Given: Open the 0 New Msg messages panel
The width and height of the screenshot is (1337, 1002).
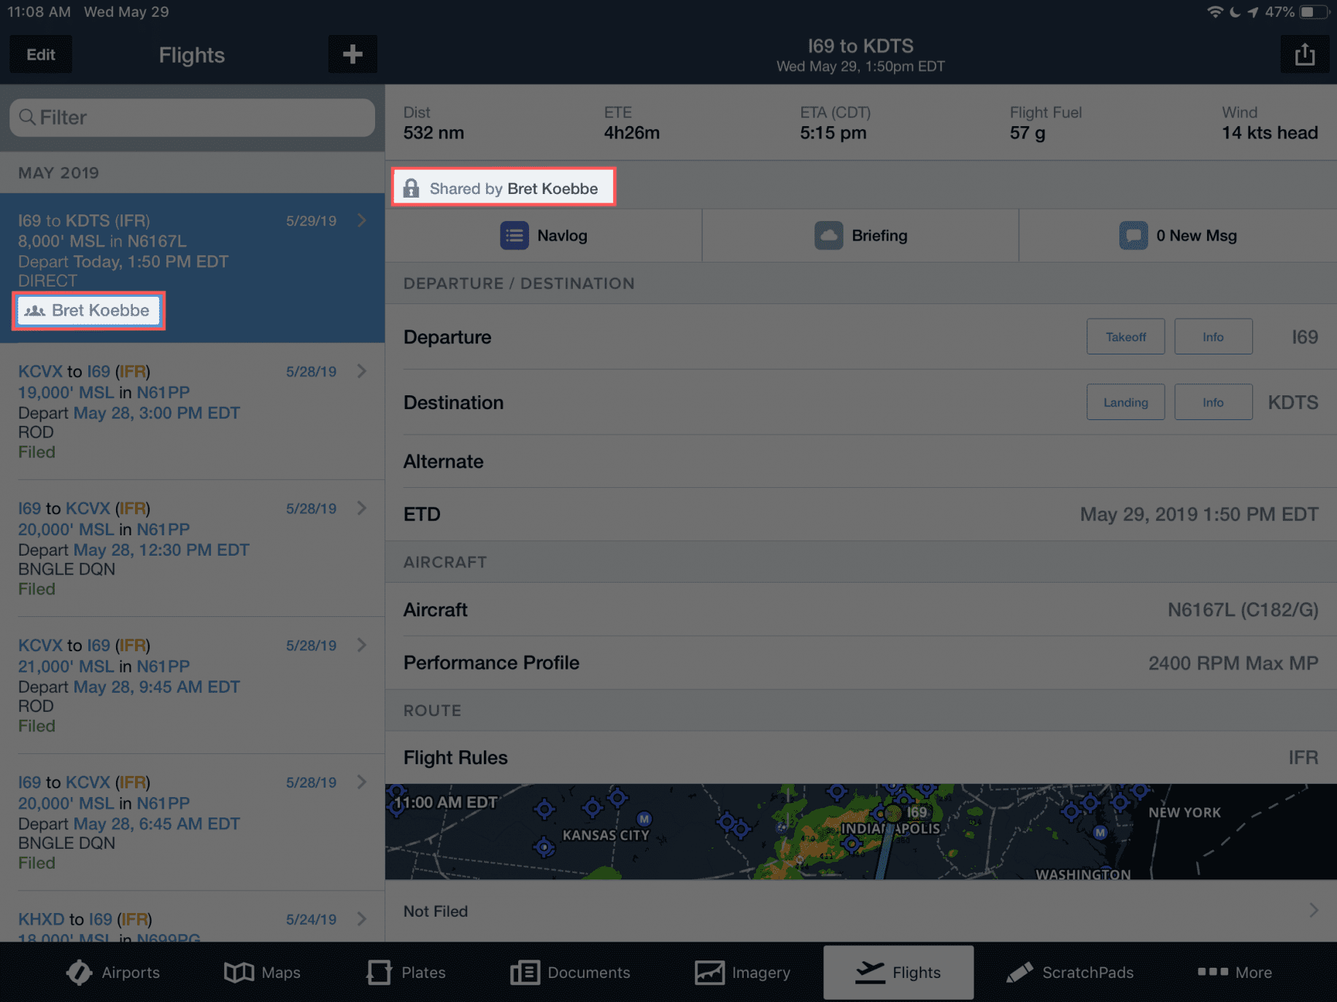Looking at the screenshot, I should (1177, 235).
